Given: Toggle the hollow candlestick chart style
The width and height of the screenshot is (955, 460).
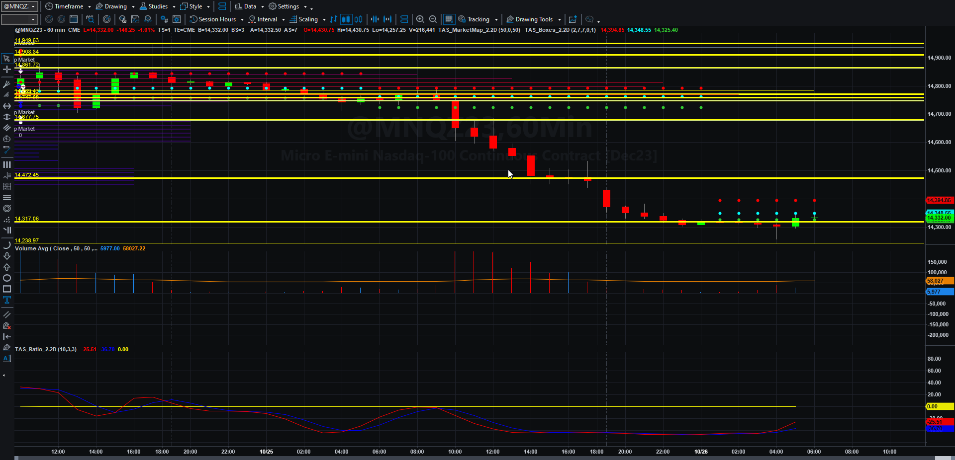Looking at the screenshot, I should click(x=358, y=19).
